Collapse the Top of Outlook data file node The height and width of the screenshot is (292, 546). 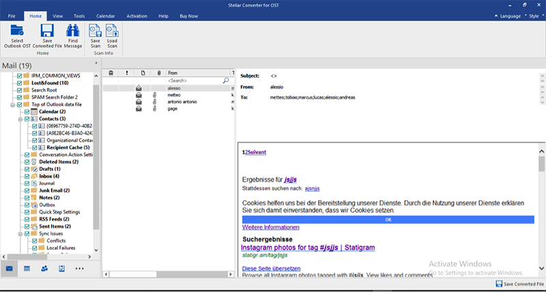12,104
